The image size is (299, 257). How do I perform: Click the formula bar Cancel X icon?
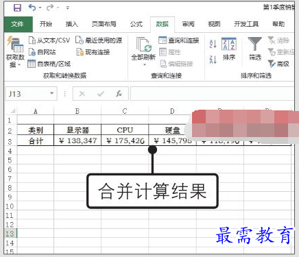82,94
